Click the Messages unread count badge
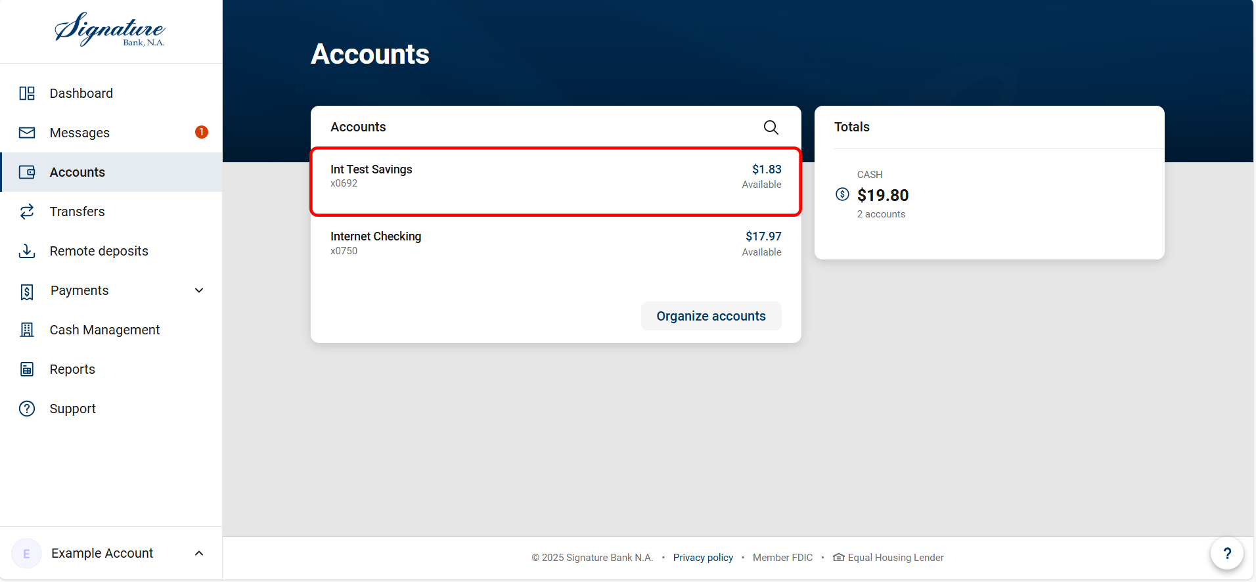 point(201,131)
